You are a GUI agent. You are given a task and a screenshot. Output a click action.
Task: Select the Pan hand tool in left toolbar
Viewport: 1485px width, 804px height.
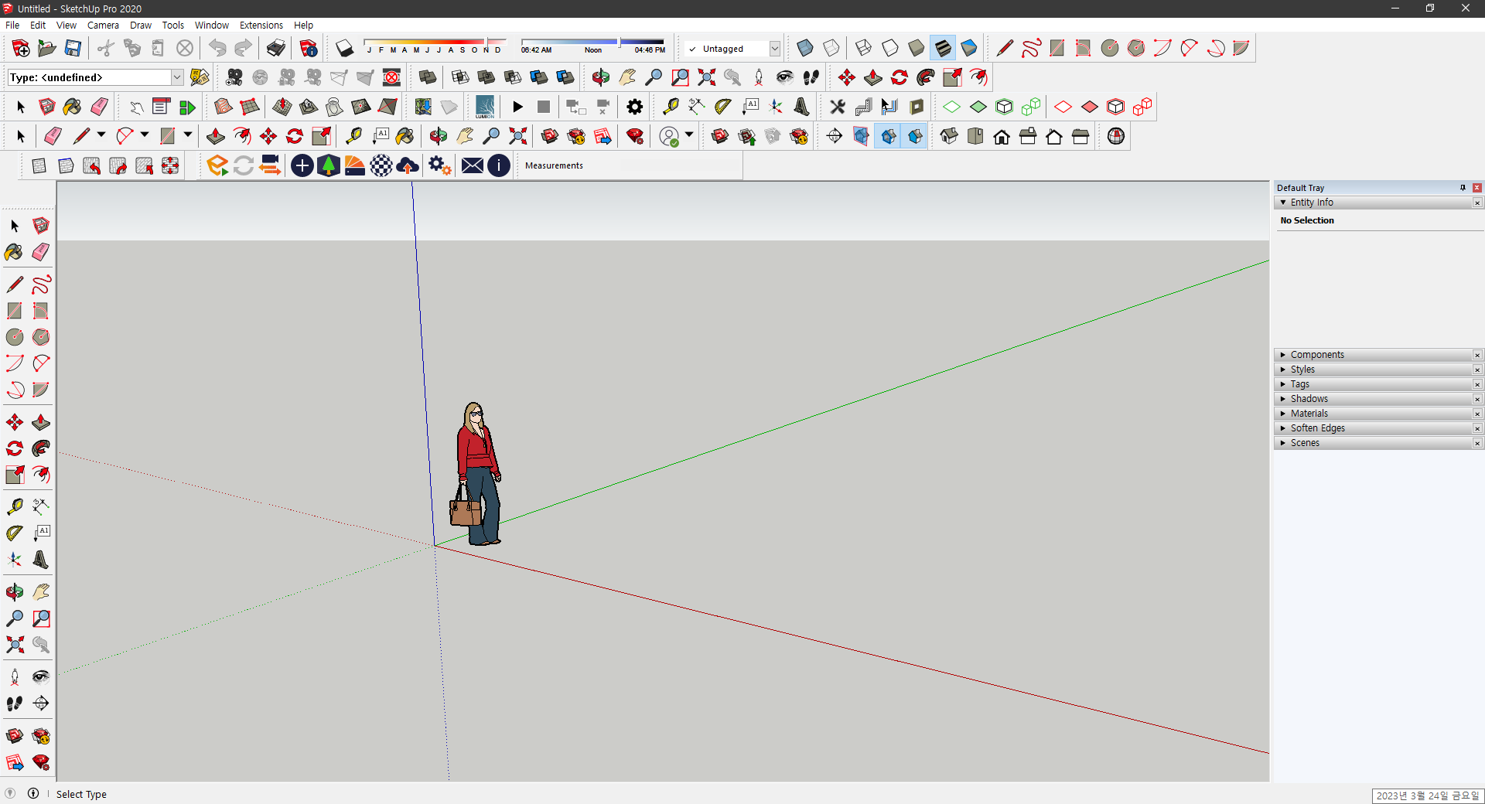(x=41, y=592)
